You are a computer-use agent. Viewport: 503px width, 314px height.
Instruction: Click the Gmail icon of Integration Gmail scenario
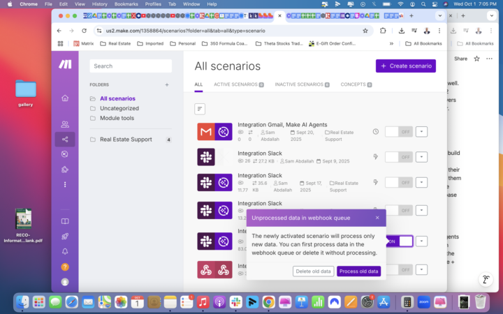[206, 132]
